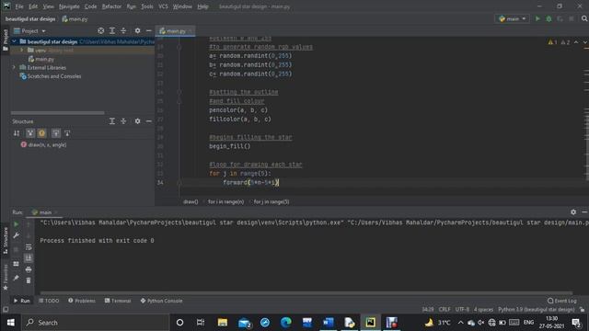Click the down arrow in the Run panel toolbar

tap(29, 235)
